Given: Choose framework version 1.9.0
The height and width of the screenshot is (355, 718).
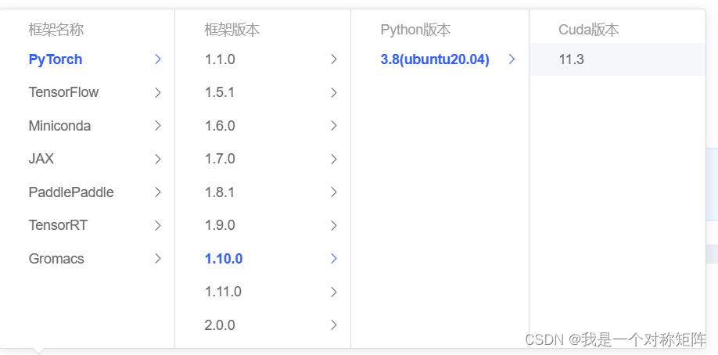Looking at the screenshot, I should coord(220,225).
